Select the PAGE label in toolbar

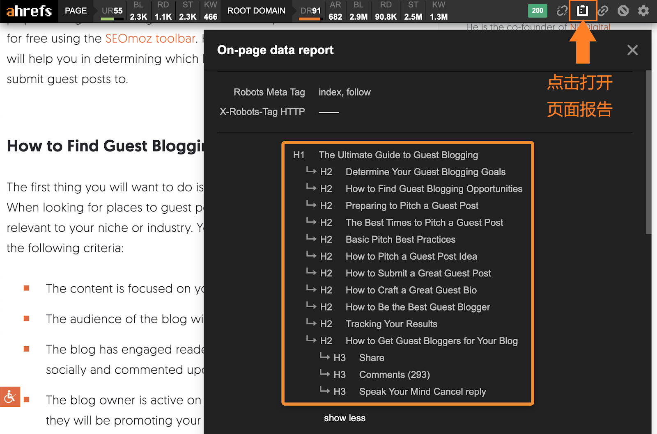point(76,11)
